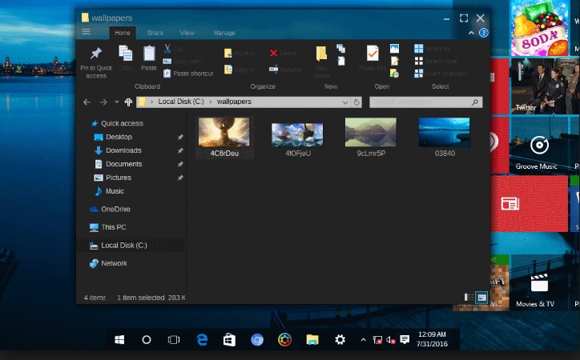Collapse the ribbon with chevron
Screen dimensions: 580x360
pos(470,33)
